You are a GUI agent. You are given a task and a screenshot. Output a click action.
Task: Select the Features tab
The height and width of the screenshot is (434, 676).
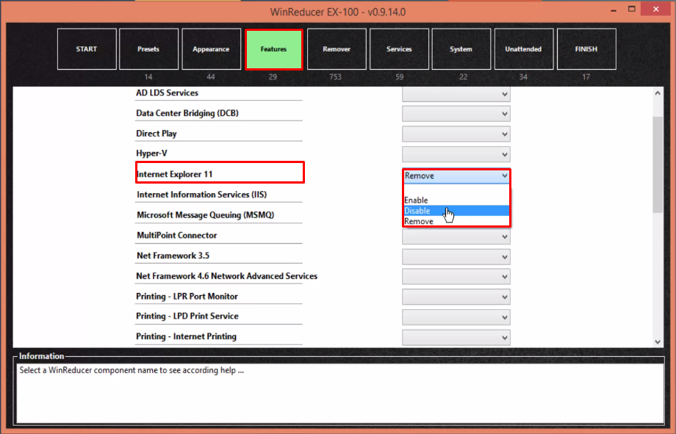coord(274,49)
